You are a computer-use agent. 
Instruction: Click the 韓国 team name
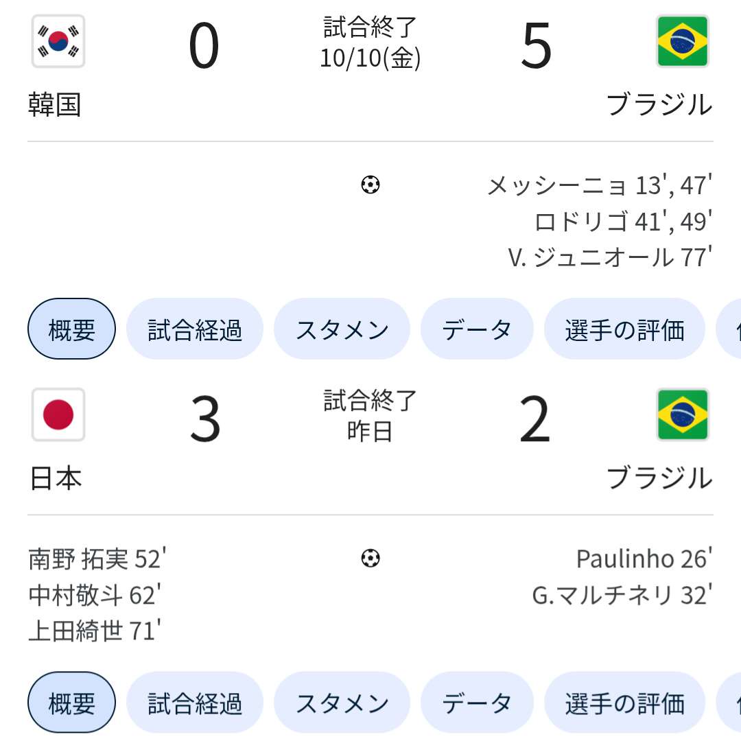[55, 105]
